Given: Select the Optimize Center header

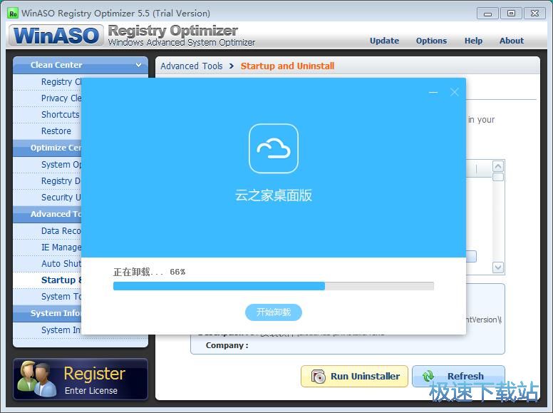Looking at the screenshot, I should click(x=48, y=148).
